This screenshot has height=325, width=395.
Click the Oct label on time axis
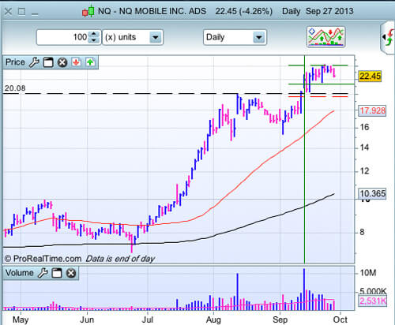click(340, 319)
